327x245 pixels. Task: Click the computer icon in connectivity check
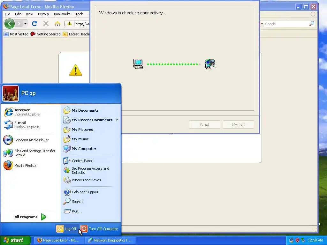tap(138, 64)
